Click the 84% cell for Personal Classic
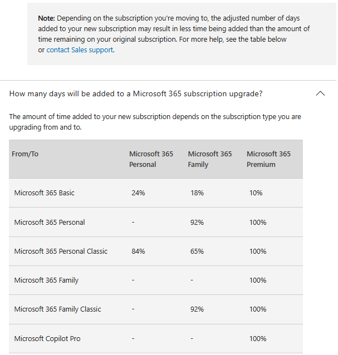 point(138,252)
